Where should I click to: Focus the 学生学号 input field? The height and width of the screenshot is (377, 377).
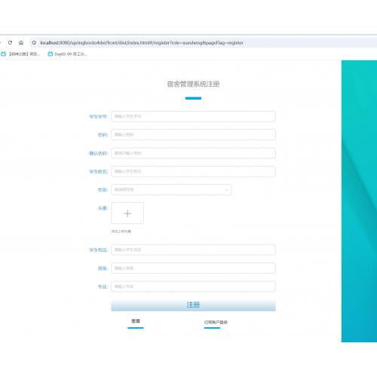coord(193,116)
